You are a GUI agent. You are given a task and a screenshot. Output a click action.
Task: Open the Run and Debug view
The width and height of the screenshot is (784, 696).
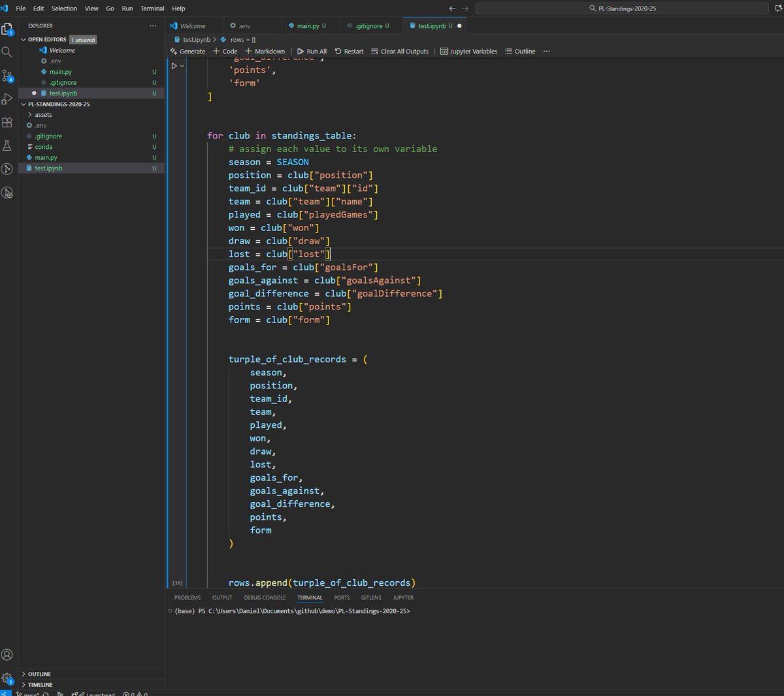(7, 99)
